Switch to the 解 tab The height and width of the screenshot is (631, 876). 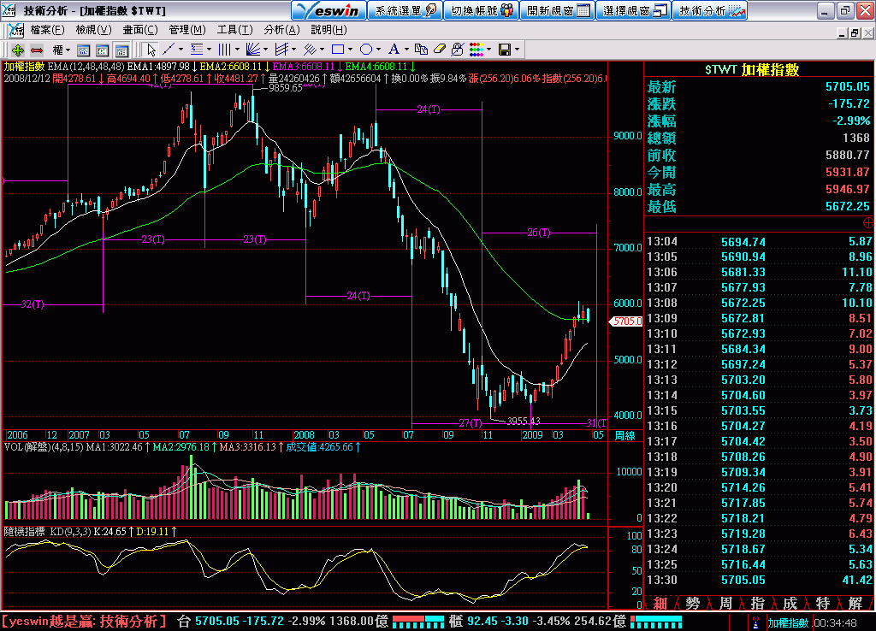[855, 603]
